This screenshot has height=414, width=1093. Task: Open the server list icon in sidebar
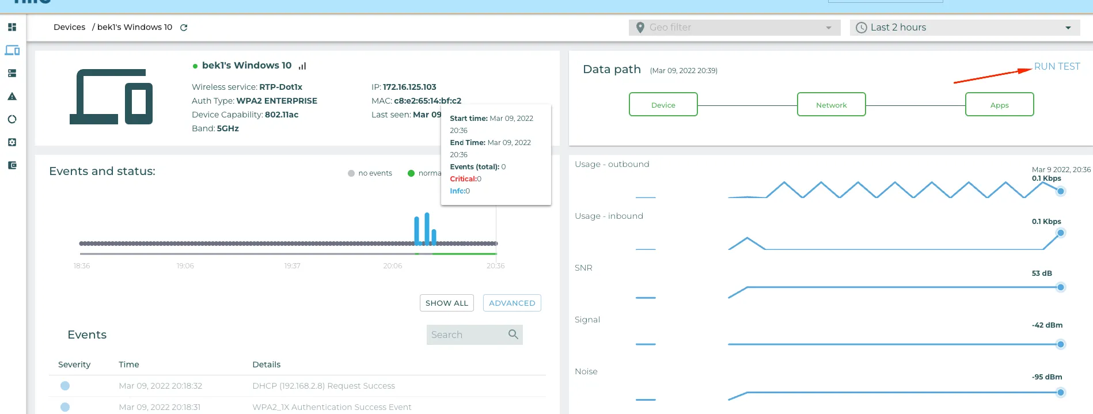click(x=12, y=73)
